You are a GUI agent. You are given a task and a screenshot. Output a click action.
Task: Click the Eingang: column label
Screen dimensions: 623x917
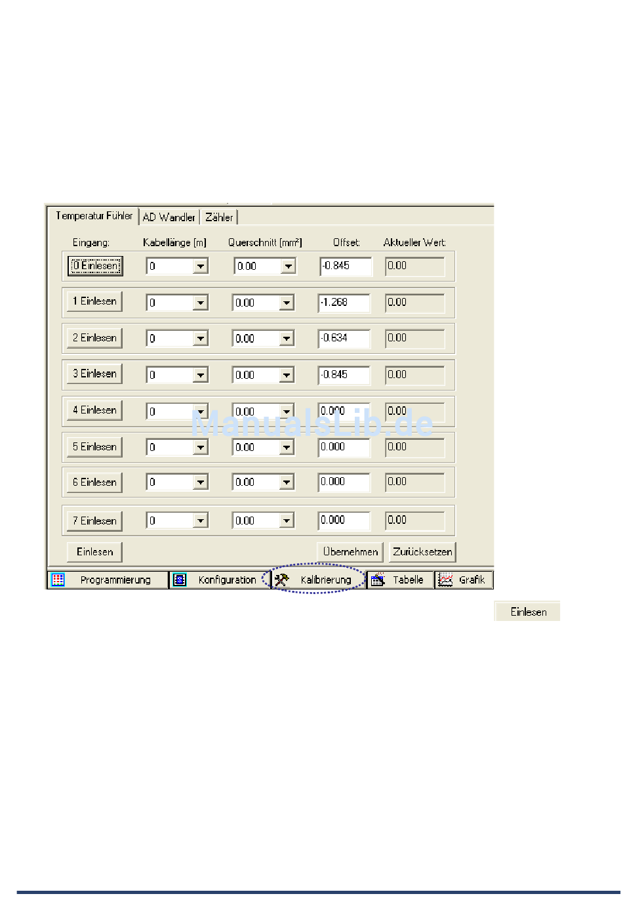click(91, 243)
